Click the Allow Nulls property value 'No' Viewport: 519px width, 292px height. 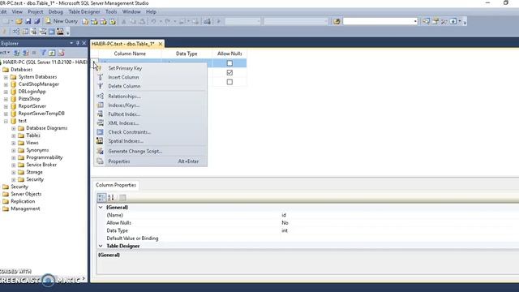(285, 223)
